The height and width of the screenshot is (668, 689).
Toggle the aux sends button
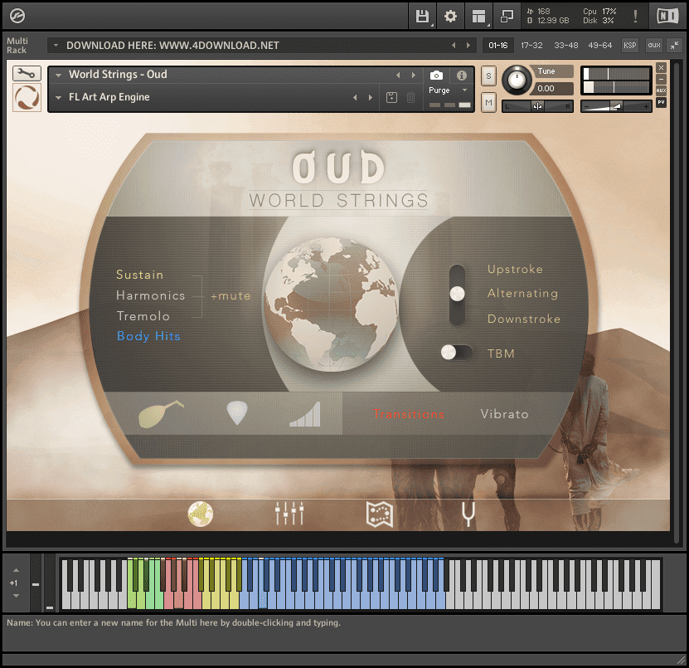click(x=654, y=45)
